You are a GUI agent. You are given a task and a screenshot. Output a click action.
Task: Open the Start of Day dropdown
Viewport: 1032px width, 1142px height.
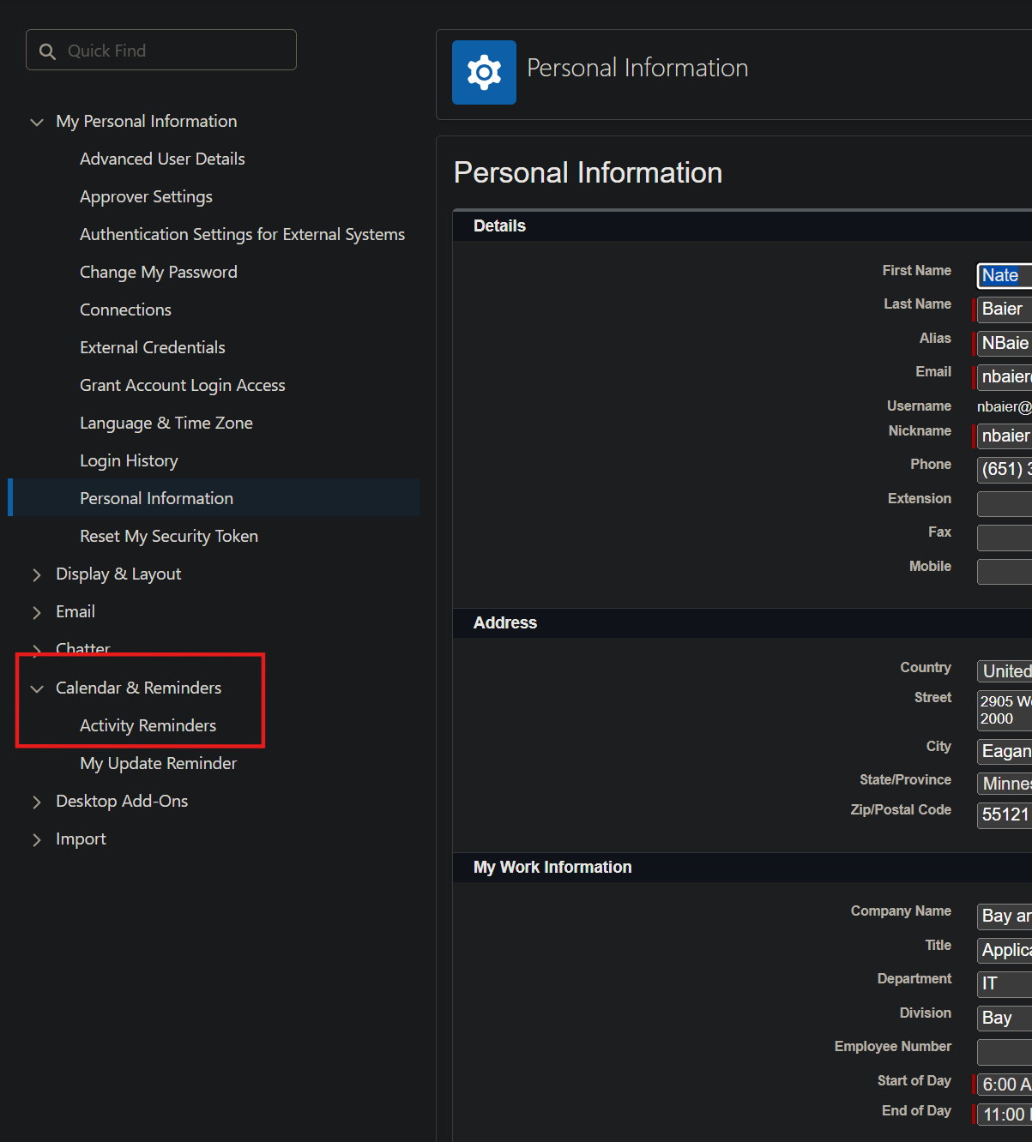[x=1005, y=1085]
